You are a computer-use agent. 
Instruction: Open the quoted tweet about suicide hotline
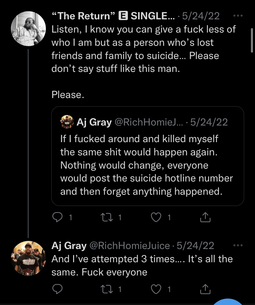click(147, 165)
